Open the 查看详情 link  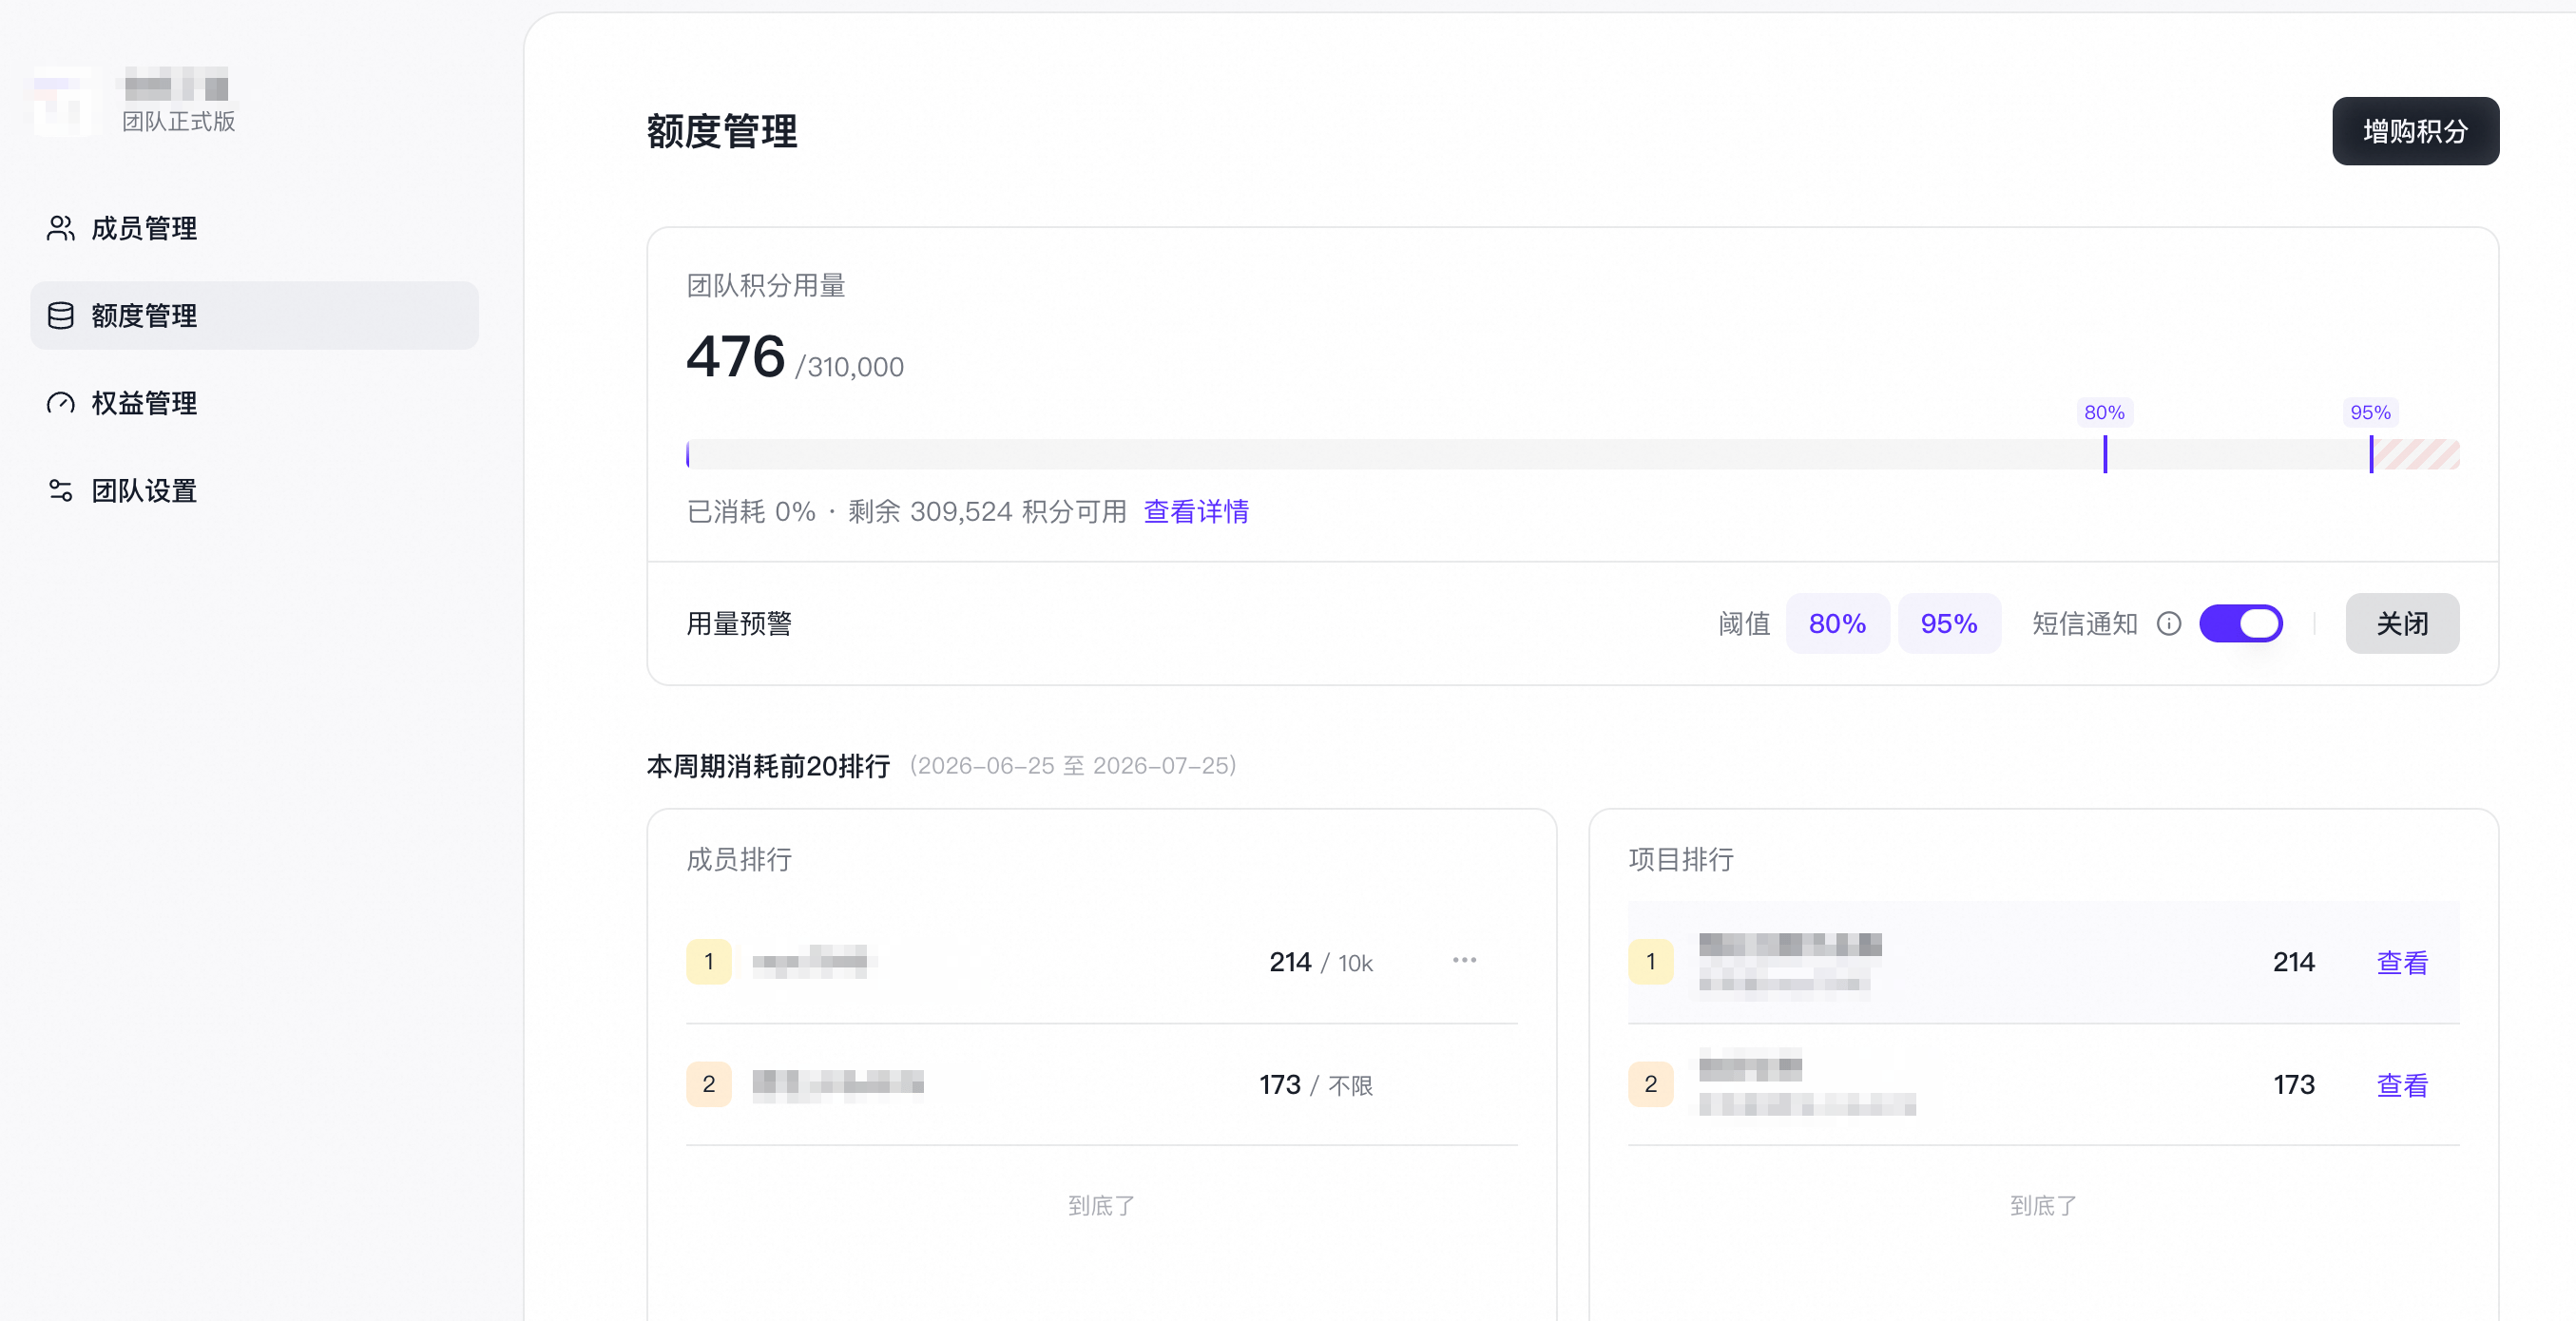click(x=1196, y=511)
